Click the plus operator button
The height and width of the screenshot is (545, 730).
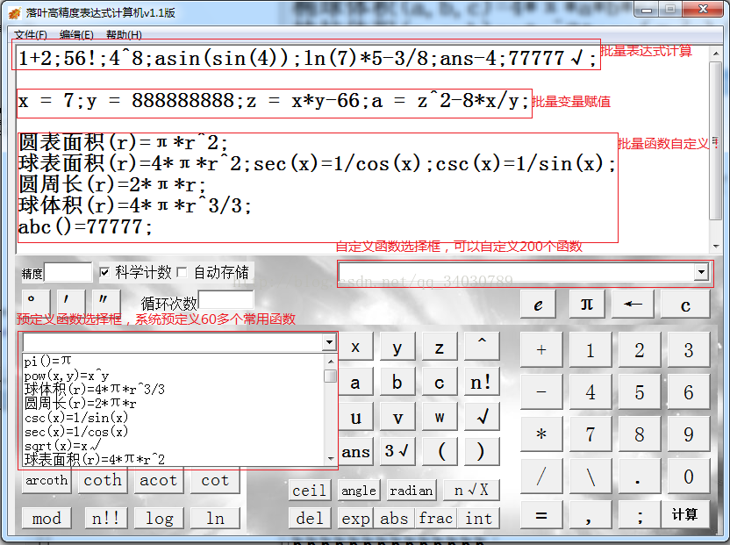click(x=541, y=350)
